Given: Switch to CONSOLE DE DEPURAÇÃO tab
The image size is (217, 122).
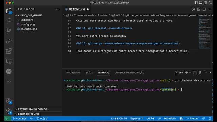Looking at the screenshot, I should 129,73.
